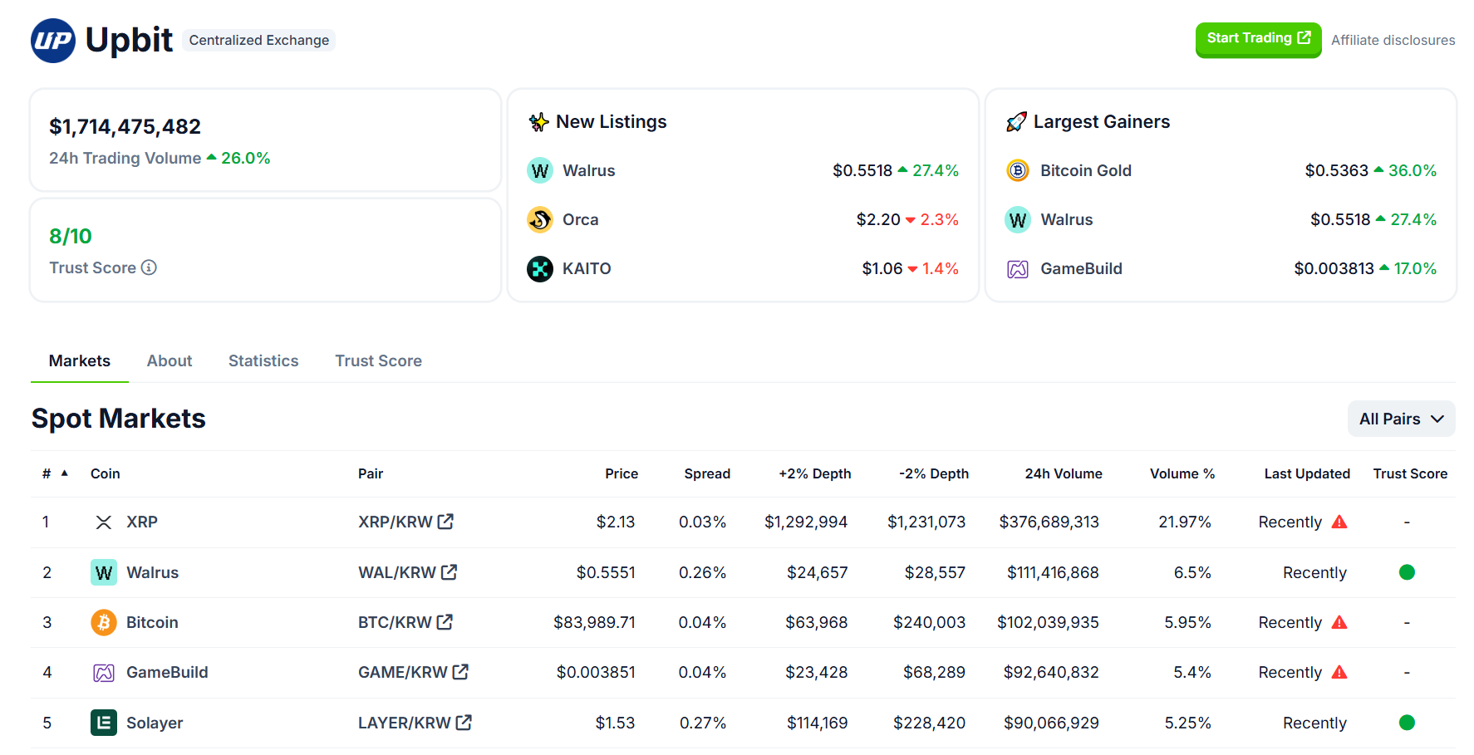Click the rocket icon near Largest Gainers
The height and width of the screenshot is (755, 1474).
coord(1016,122)
